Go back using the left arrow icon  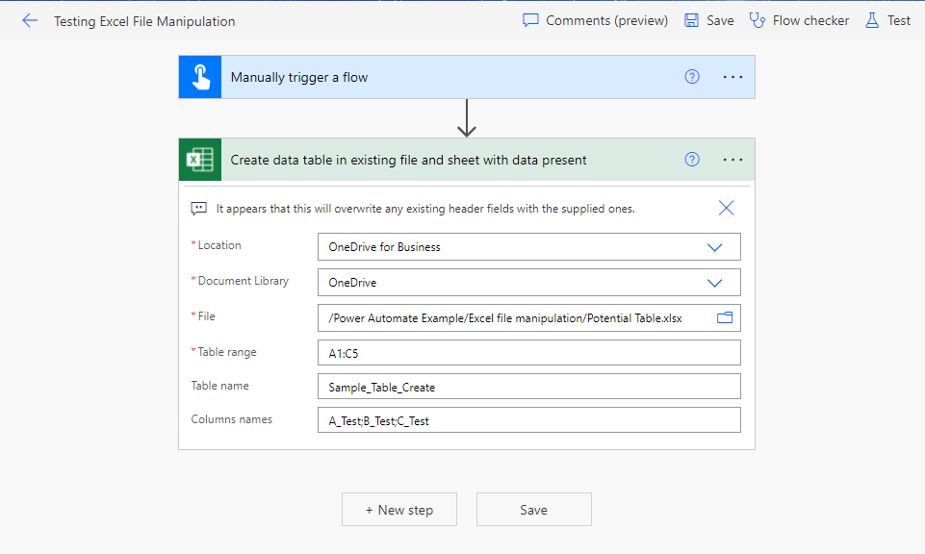[x=30, y=21]
